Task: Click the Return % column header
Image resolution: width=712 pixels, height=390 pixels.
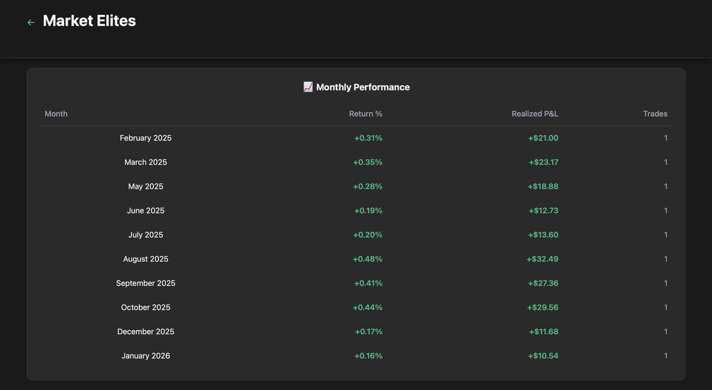Action: pyautogui.click(x=365, y=114)
